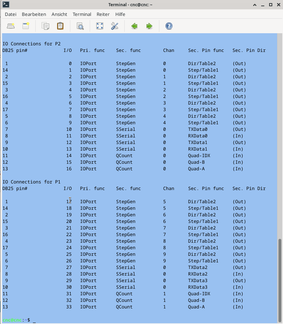Click the 'cnc@cnc' shell prompt
The width and height of the screenshot is (283, 324).
pos(12,320)
